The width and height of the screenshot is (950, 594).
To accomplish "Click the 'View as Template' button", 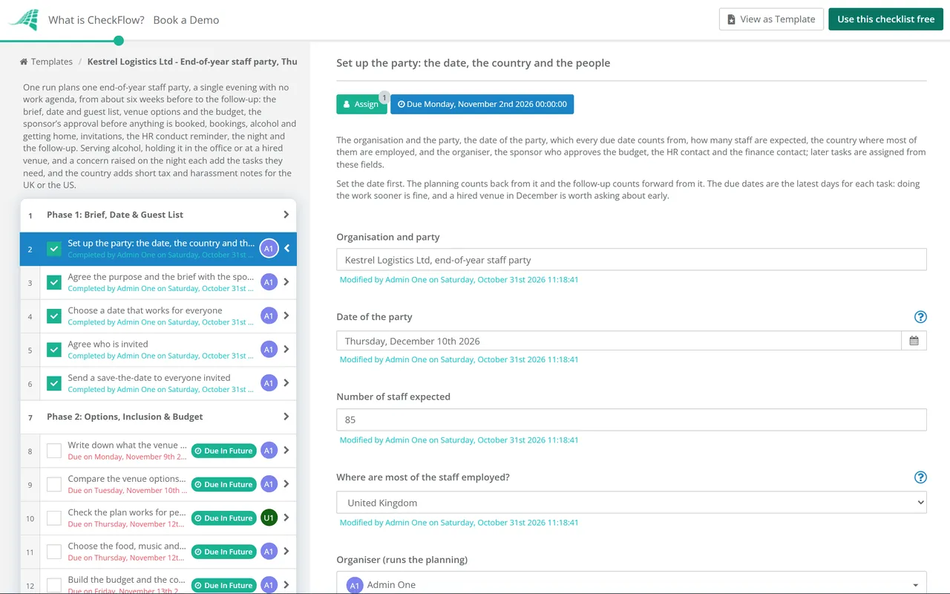I will 771,19.
